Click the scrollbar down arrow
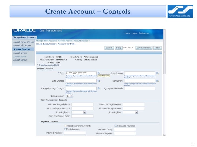The width and height of the screenshot is (197, 147). click(x=165, y=135)
